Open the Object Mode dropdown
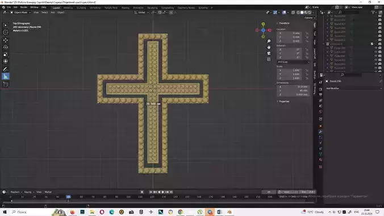 click(x=20, y=13)
